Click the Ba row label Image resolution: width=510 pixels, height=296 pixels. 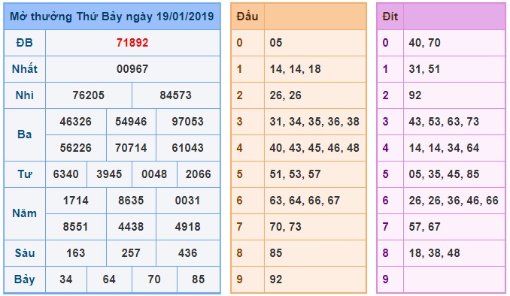[x=25, y=134]
